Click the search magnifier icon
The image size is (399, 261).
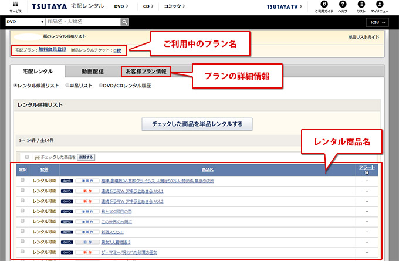click(x=124, y=22)
